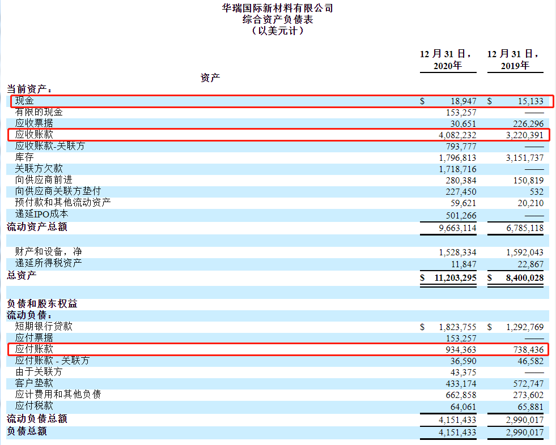Click value 3,220,391
556x445 pixels.
tap(524, 135)
